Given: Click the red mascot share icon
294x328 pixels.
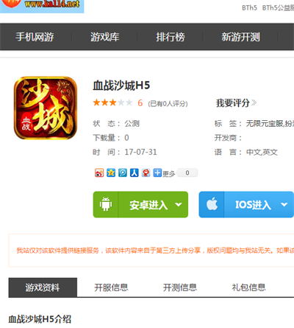Looking at the screenshot, I should (146, 172).
